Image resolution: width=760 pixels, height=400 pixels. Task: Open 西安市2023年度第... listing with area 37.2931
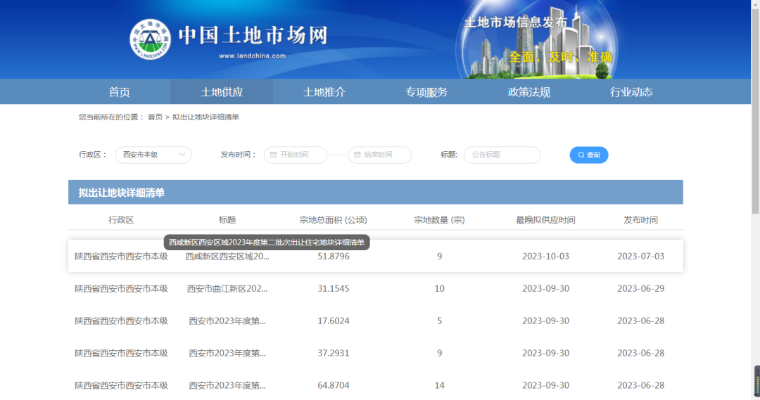click(x=227, y=354)
